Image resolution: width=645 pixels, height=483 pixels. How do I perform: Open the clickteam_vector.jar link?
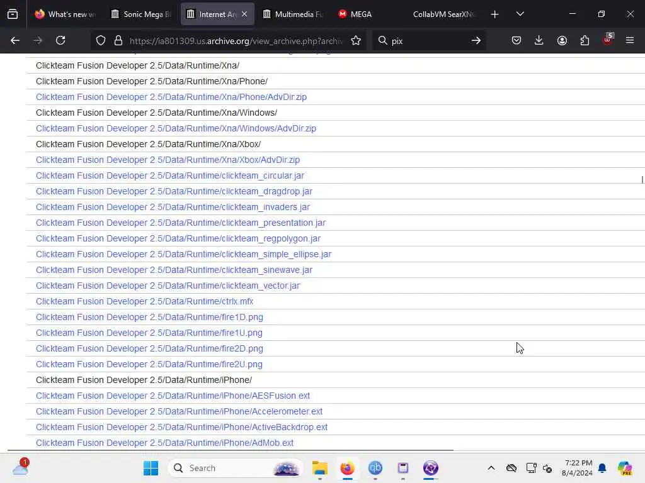coord(168,286)
